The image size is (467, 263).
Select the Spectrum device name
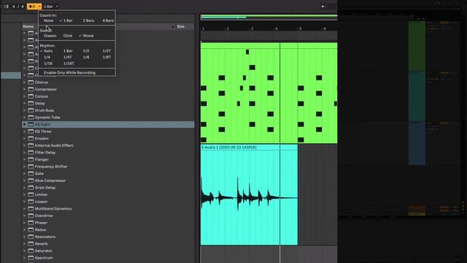pyautogui.click(x=44, y=258)
